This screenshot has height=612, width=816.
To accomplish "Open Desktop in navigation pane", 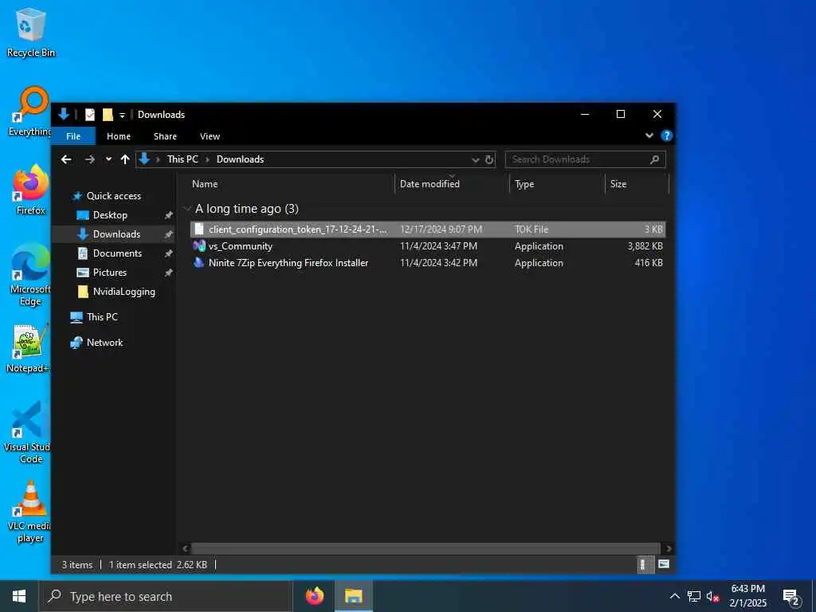I will coord(110,215).
